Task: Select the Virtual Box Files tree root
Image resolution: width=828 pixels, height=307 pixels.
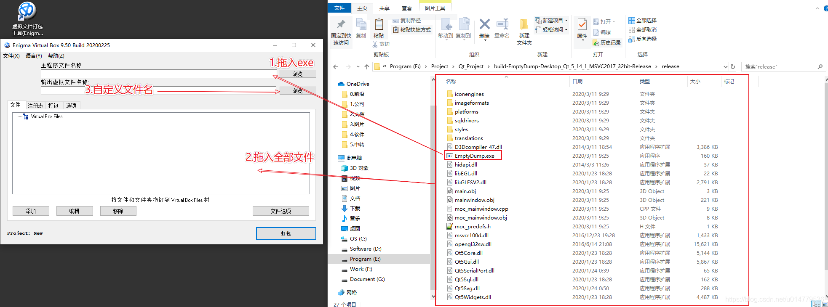Action: (x=46, y=116)
